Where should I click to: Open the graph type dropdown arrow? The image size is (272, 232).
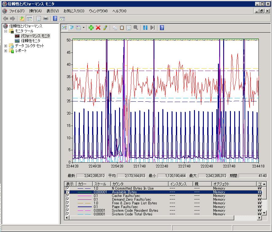coord(84,28)
